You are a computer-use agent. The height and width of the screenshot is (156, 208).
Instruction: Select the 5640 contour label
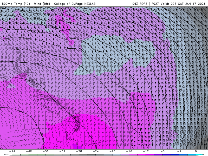(37, 19)
